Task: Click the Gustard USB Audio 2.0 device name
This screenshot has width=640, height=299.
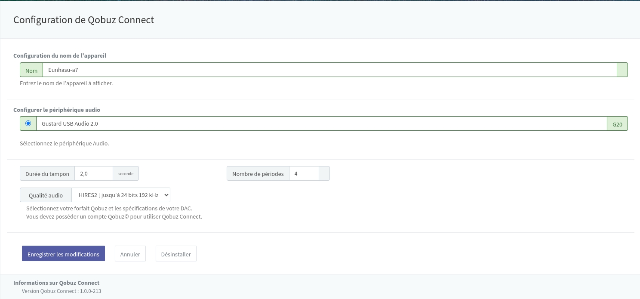Action: pyautogui.click(x=70, y=123)
